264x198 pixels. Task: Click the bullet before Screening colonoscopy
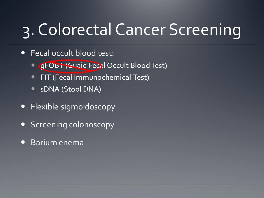(23, 124)
